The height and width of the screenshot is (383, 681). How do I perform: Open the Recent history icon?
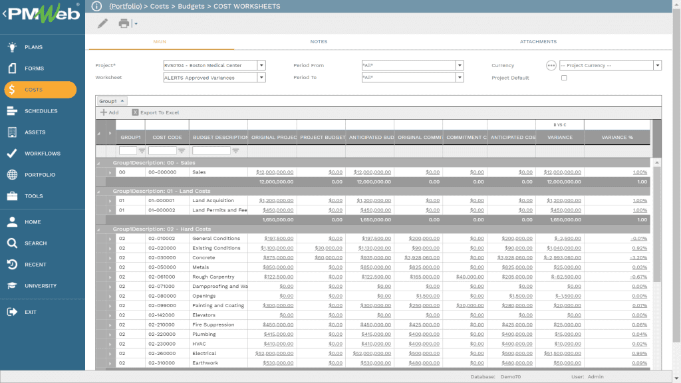pos(12,265)
